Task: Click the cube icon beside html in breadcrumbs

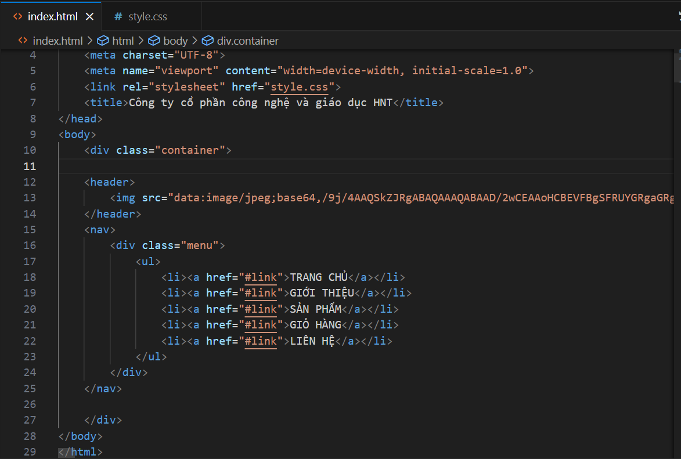Action: [103, 41]
